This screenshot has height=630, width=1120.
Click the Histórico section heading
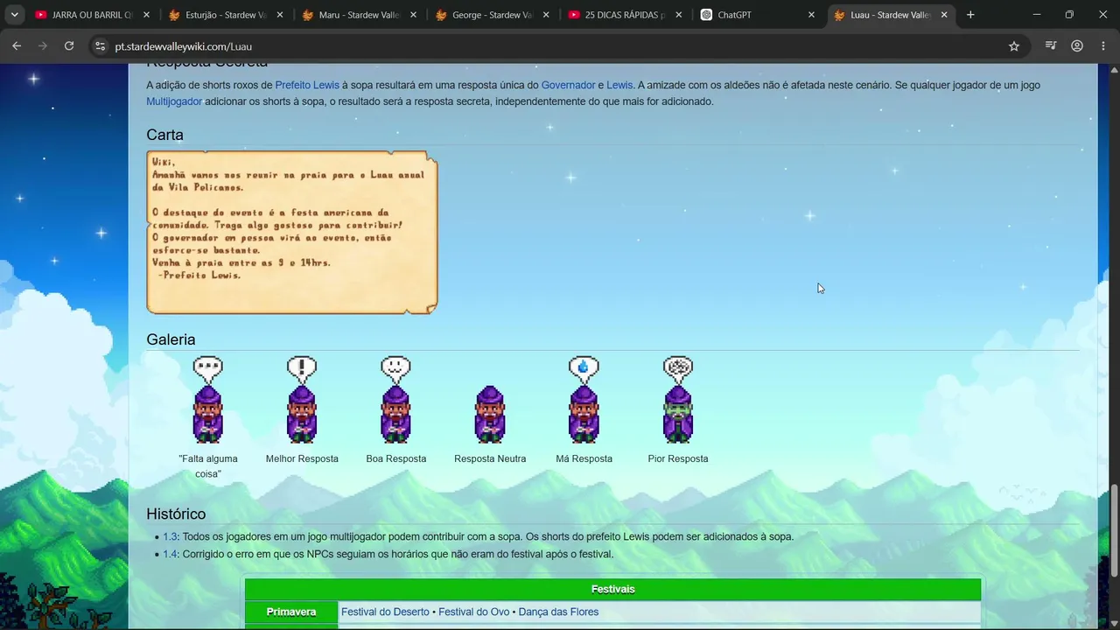(176, 514)
